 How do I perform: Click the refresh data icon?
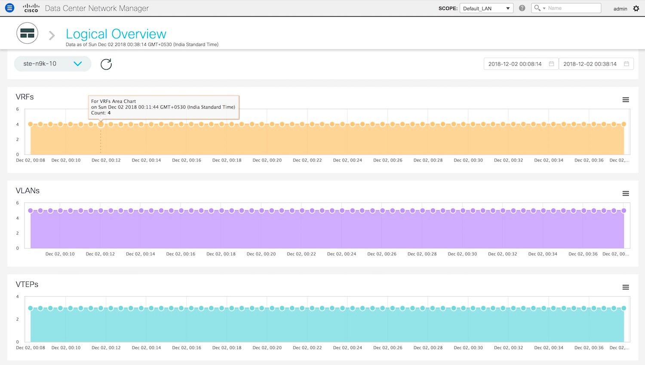[x=106, y=64]
